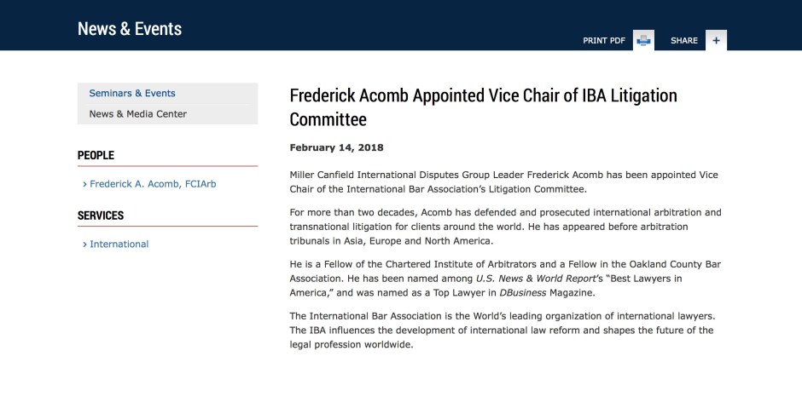The image size is (802, 397).
Task: Click the paragraph starting Miller Canfield International
Action: [503, 182]
